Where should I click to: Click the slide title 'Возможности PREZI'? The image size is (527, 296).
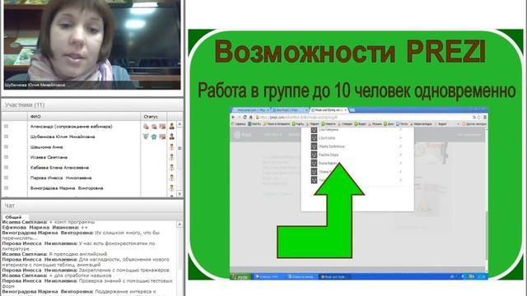[350, 52]
